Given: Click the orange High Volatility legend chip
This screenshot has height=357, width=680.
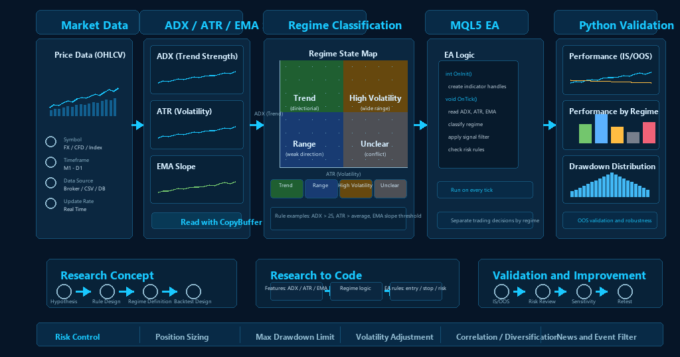Looking at the screenshot, I should [x=356, y=189].
